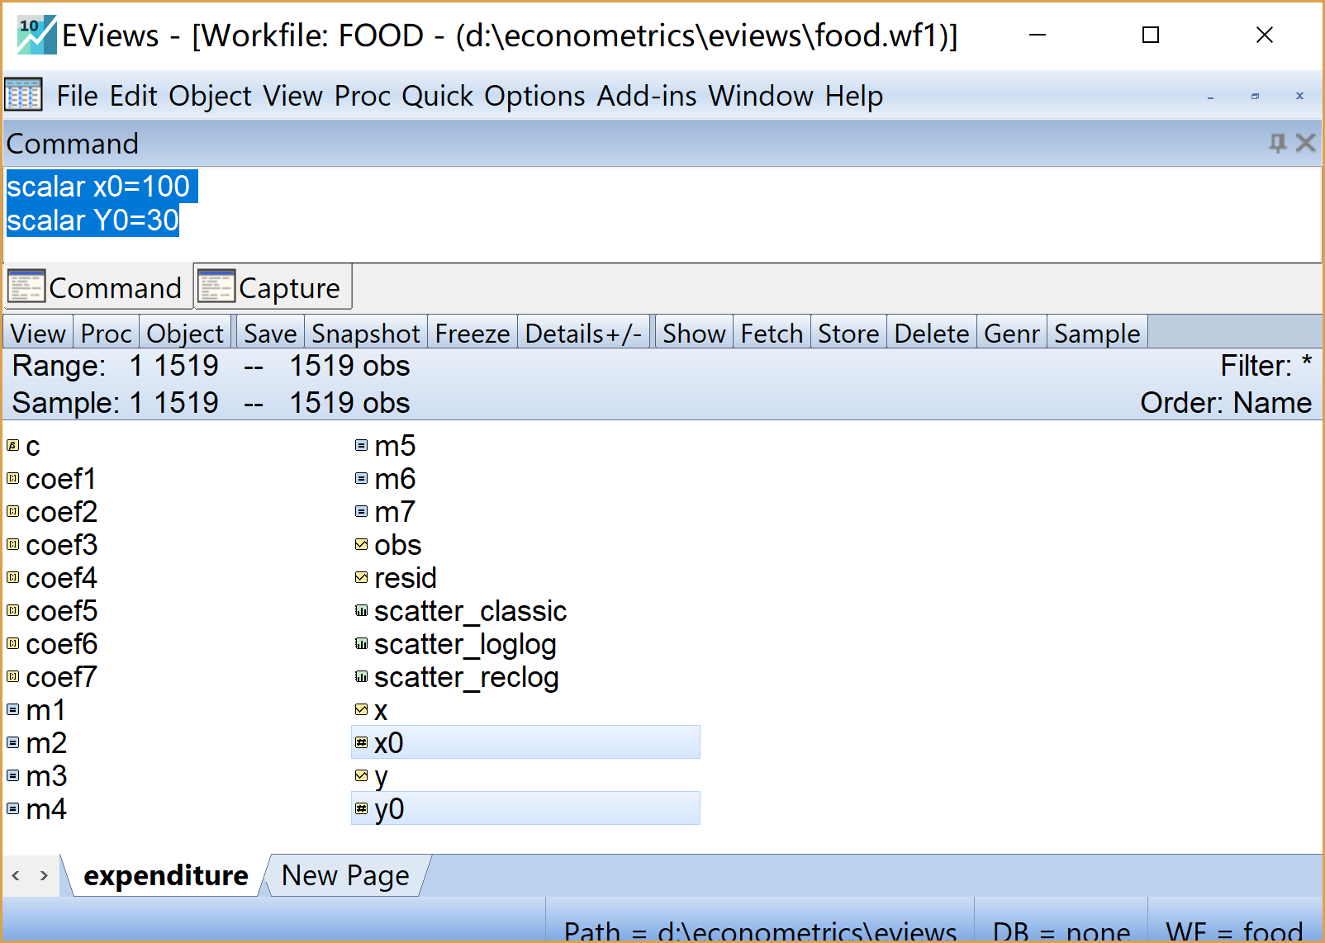Close the Command pane
Image resolution: width=1325 pixels, height=943 pixels.
pyautogui.click(x=1306, y=143)
